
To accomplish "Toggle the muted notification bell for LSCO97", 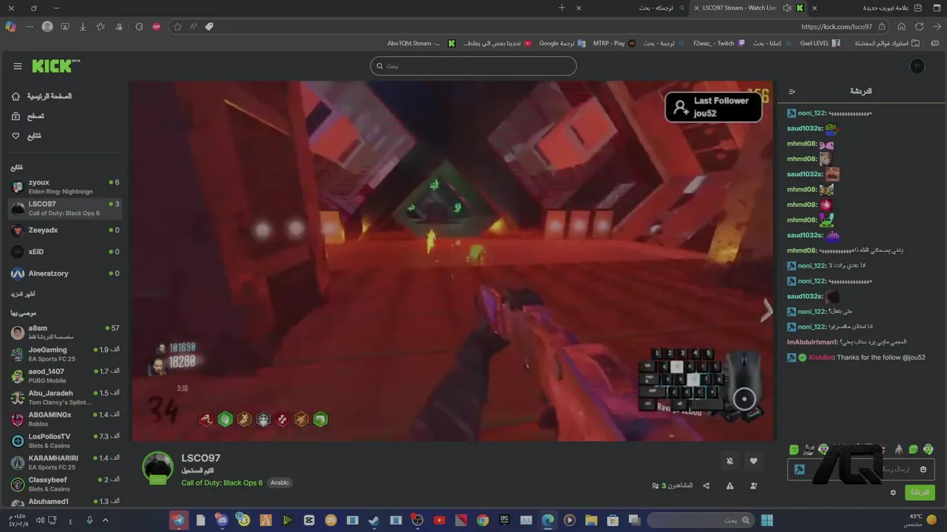I will pyautogui.click(x=729, y=461).
